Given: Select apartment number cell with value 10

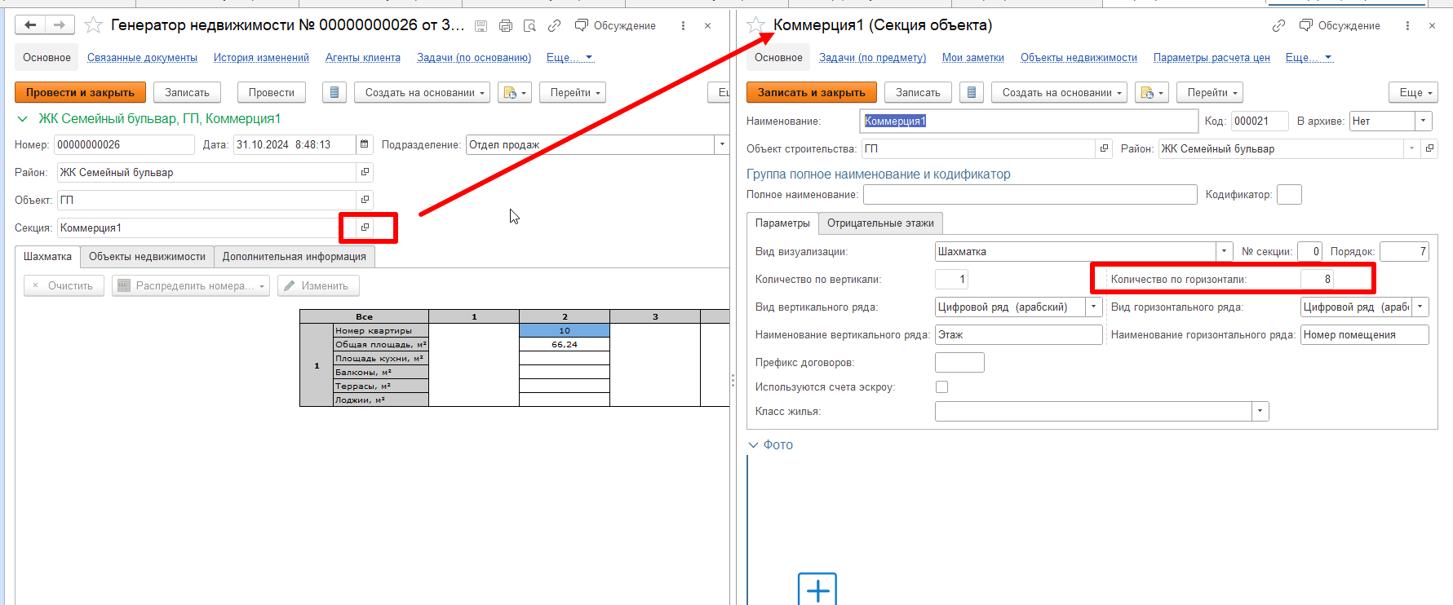Looking at the screenshot, I should [564, 330].
